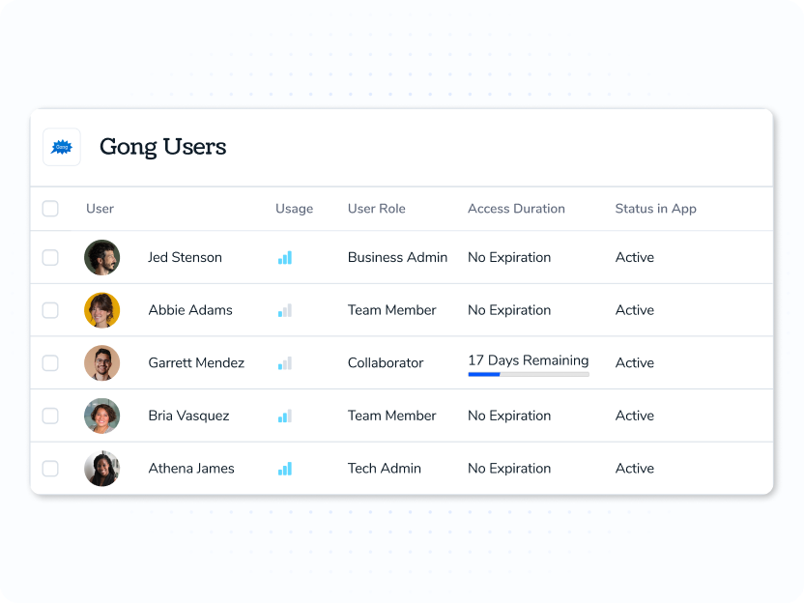Click Athena James' Tech Admin role
Image resolution: width=804 pixels, height=603 pixels.
point(385,469)
